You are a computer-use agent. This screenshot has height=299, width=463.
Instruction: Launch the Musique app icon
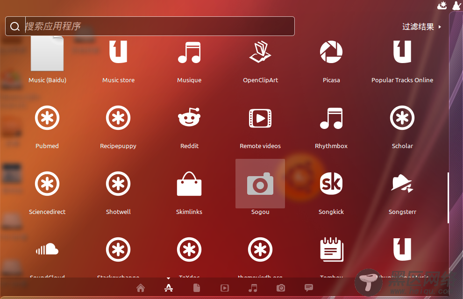tap(189, 52)
